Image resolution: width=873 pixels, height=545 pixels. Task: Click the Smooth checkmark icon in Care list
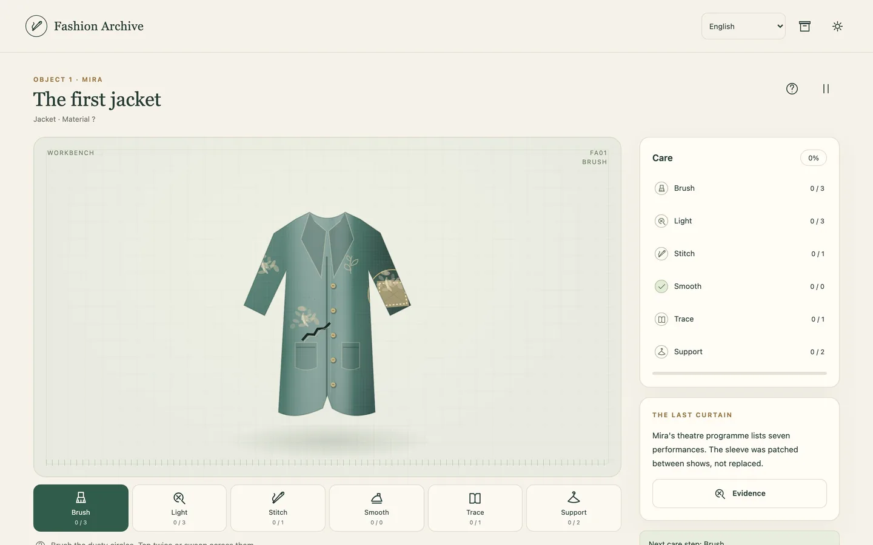point(661,286)
